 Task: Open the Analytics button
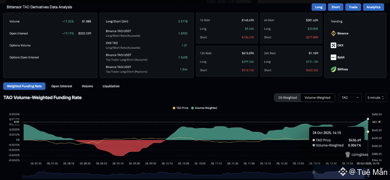[x=373, y=7]
